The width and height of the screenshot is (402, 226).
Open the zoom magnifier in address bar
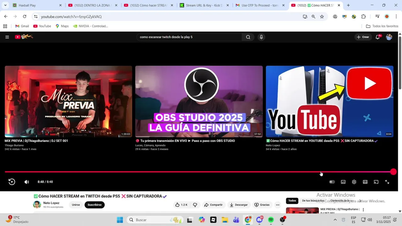(x=313, y=17)
